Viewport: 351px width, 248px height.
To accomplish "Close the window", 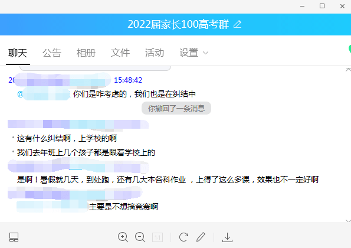I will pyautogui.click(x=342, y=6).
